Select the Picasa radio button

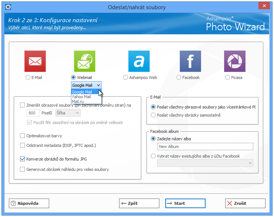(x=227, y=77)
